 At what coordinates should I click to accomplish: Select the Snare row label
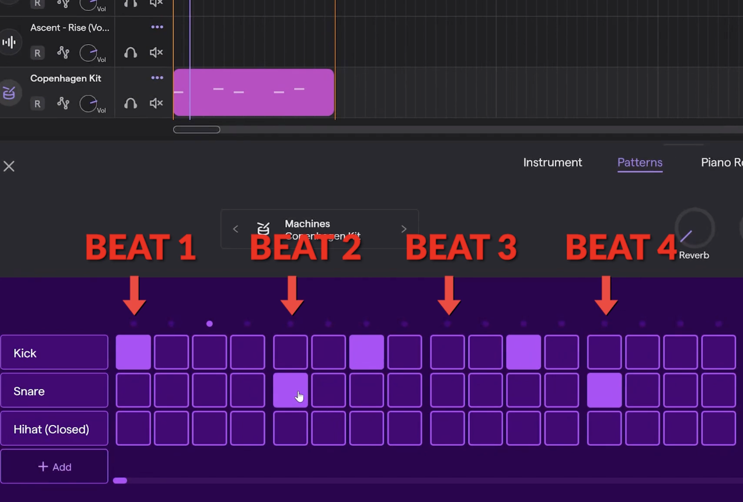tap(55, 391)
